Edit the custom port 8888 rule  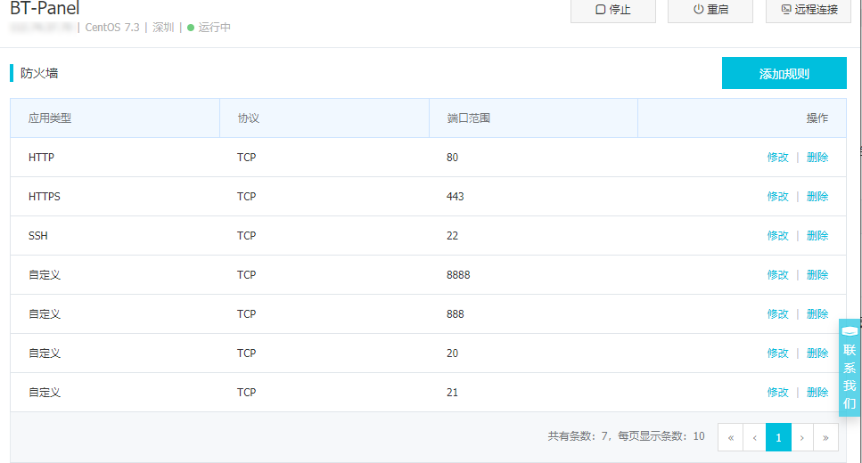[777, 275]
